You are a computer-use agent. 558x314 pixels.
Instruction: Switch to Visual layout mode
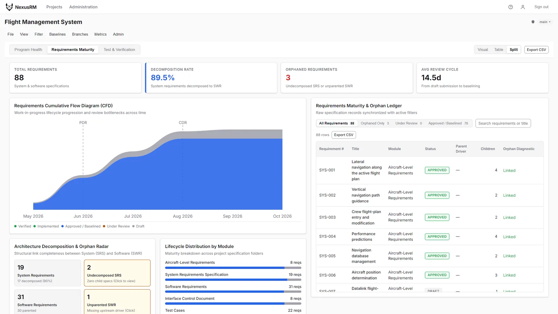(483, 50)
